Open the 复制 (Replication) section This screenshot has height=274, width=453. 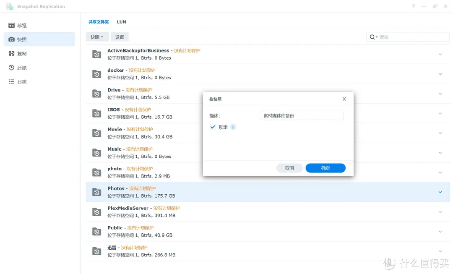[x=22, y=53]
